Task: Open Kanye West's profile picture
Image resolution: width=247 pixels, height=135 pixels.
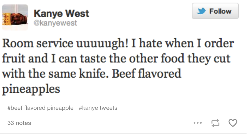Action: (15, 17)
